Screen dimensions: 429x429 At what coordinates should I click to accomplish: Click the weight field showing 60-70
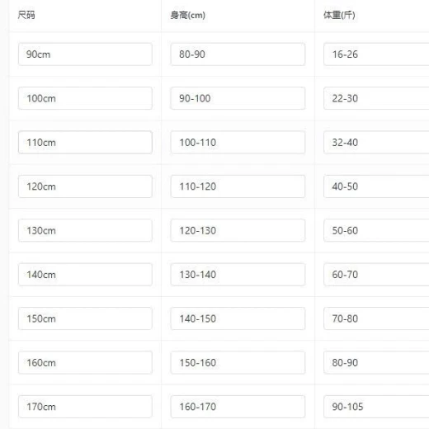[x=376, y=275]
